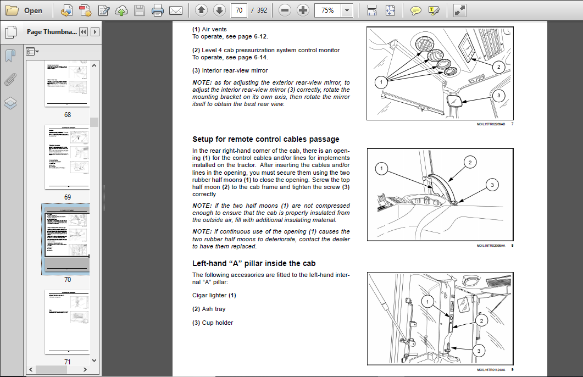Click the email envelope icon

(x=176, y=10)
